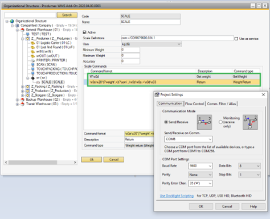
Task: Click the Scale Definitions input field
Action: (177, 38)
